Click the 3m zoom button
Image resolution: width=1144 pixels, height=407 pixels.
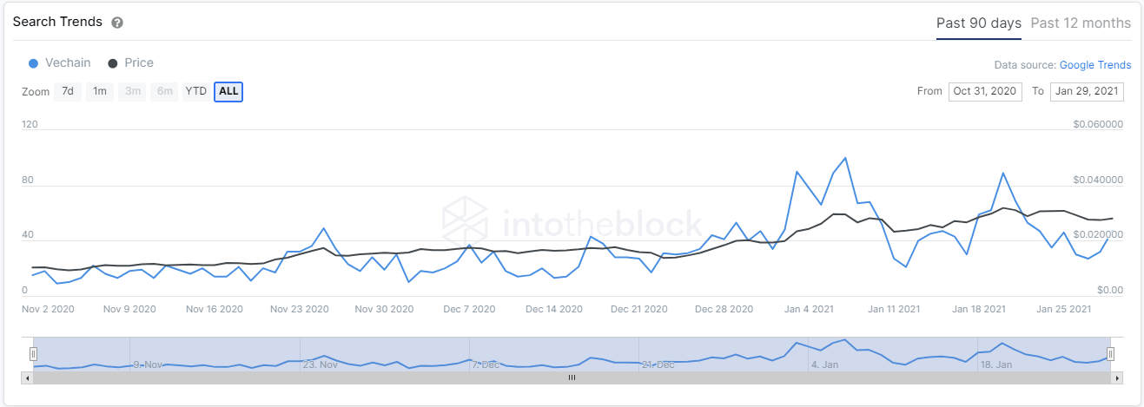click(133, 91)
